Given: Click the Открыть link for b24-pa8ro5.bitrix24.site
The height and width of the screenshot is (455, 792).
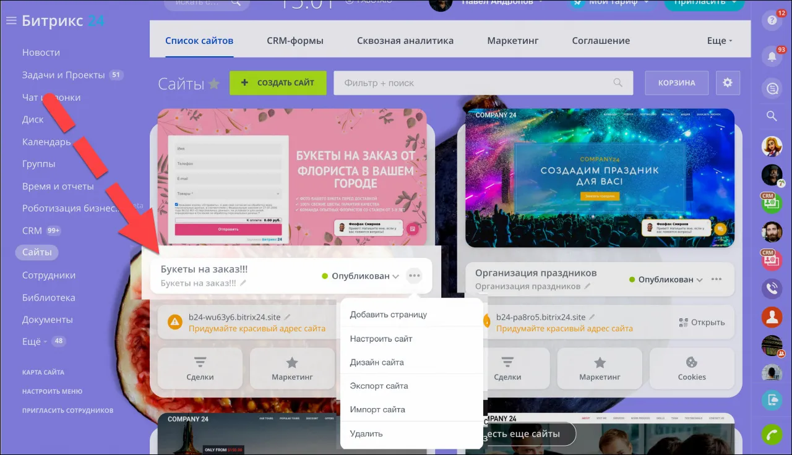Looking at the screenshot, I should tap(708, 322).
